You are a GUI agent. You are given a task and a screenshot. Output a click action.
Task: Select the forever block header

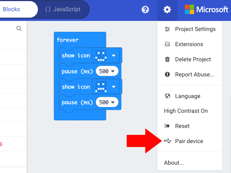[x=68, y=40]
